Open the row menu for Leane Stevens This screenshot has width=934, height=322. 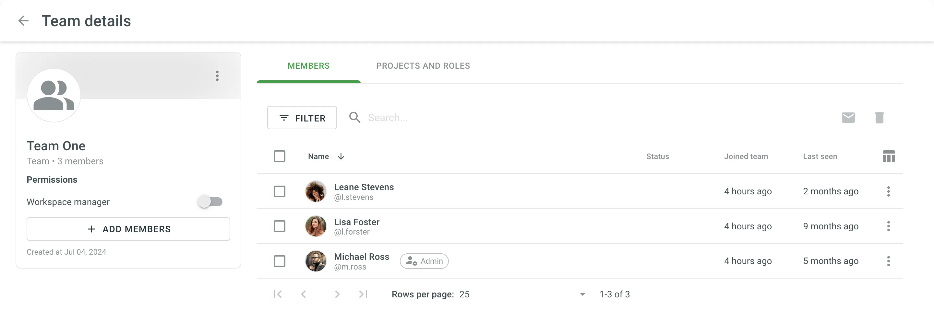[888, 191]
